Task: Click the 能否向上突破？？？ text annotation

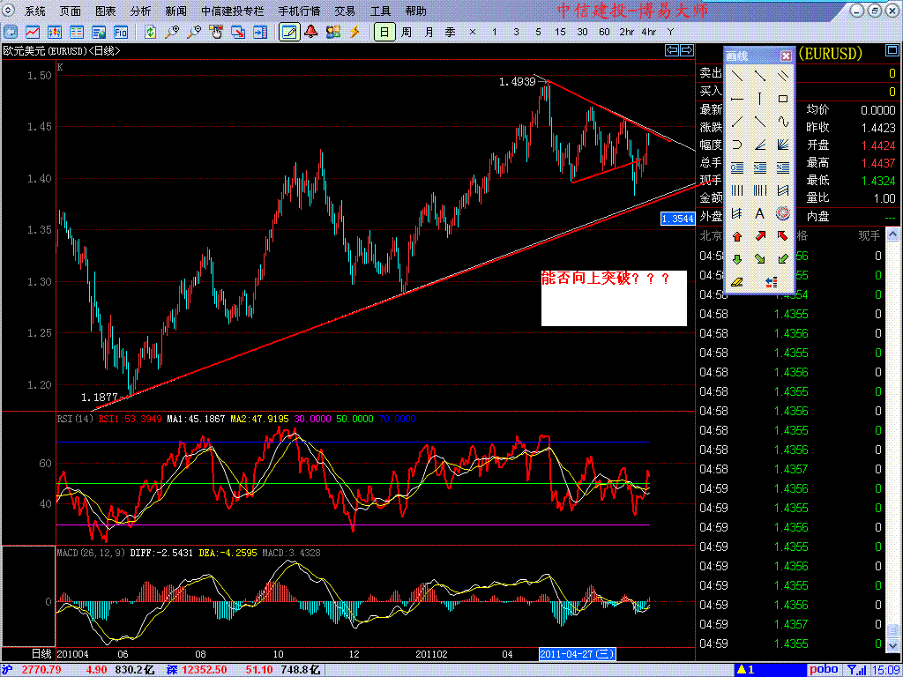Action: coord(606,279)
